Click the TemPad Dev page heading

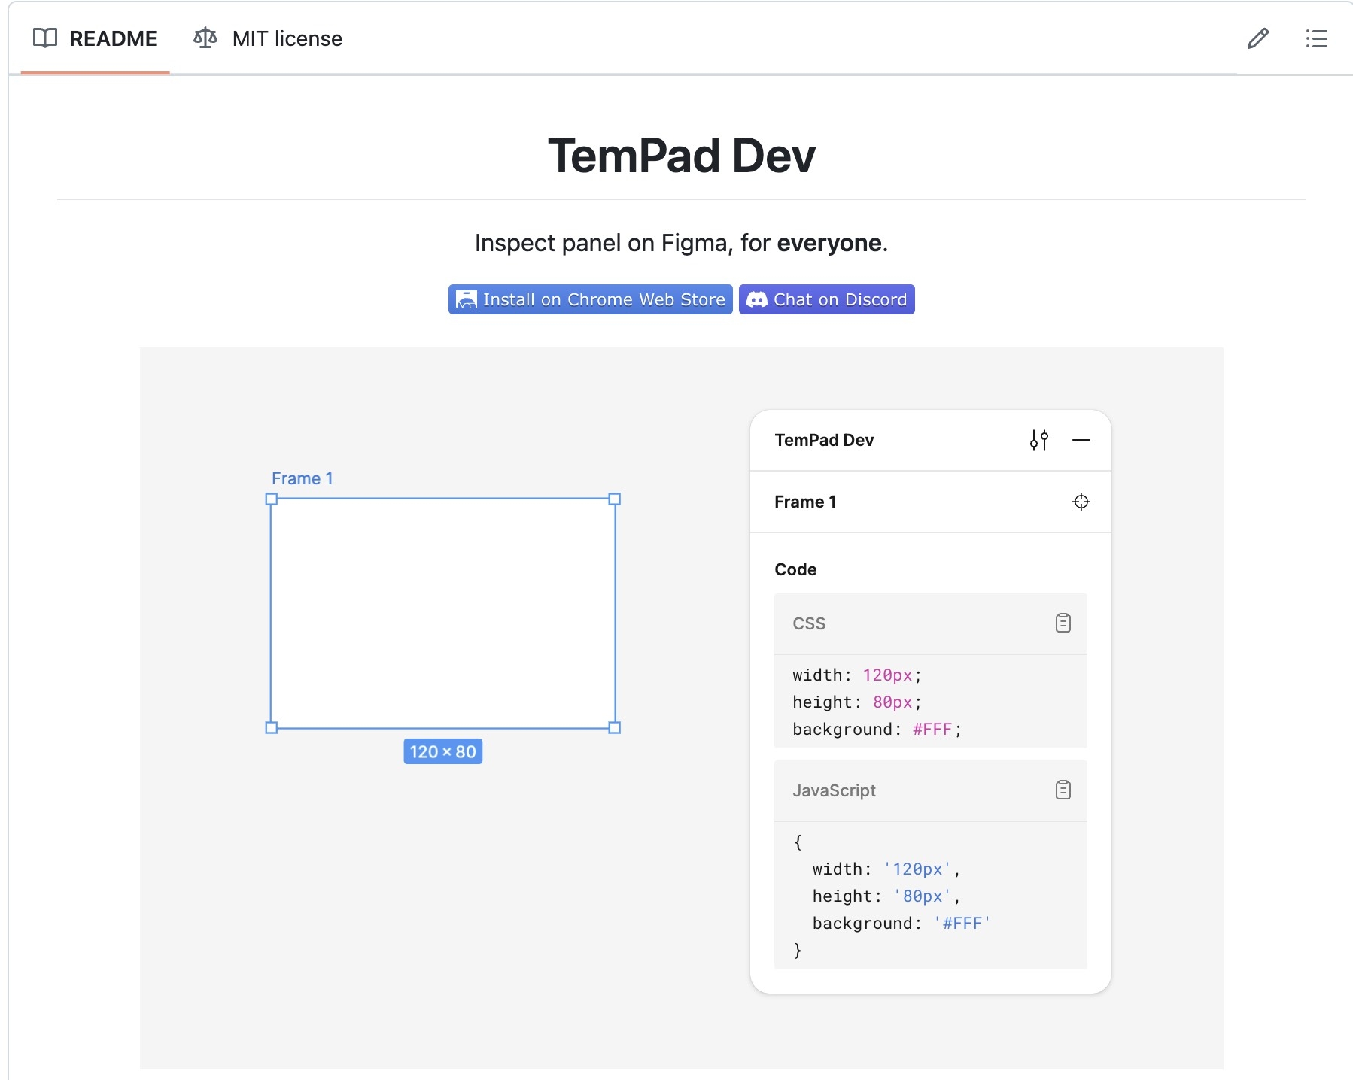click(682, 156)
